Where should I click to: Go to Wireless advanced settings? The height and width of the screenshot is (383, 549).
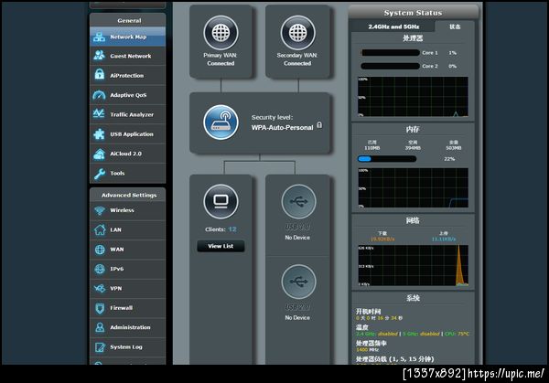(x=127, y=210)
